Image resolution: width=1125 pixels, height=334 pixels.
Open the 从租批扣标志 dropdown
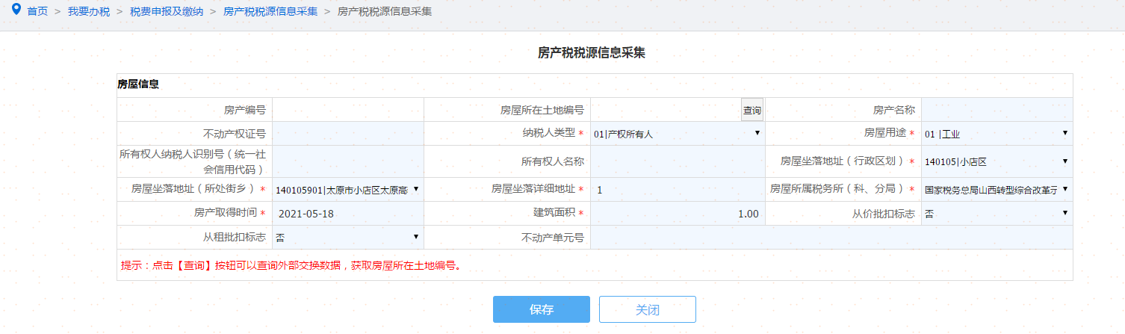pyautogui.click(x=347, y=238)
